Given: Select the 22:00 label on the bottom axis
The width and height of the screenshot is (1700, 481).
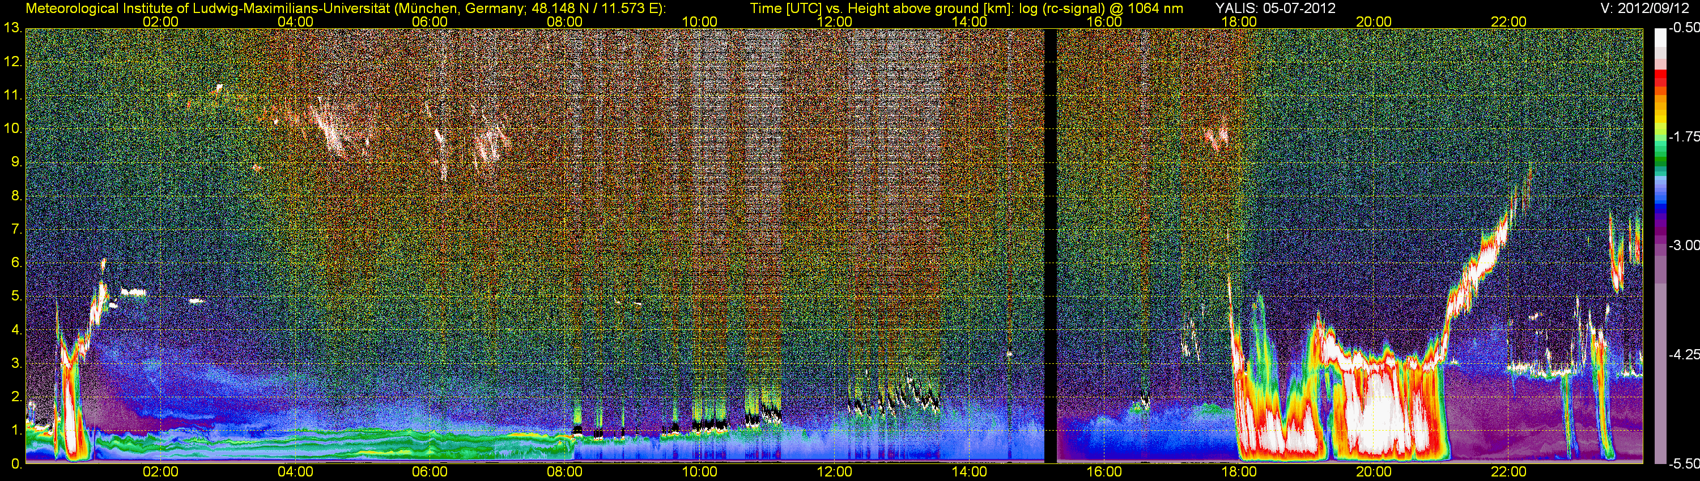Looking at the screenshot, I should pos(1508,472).
